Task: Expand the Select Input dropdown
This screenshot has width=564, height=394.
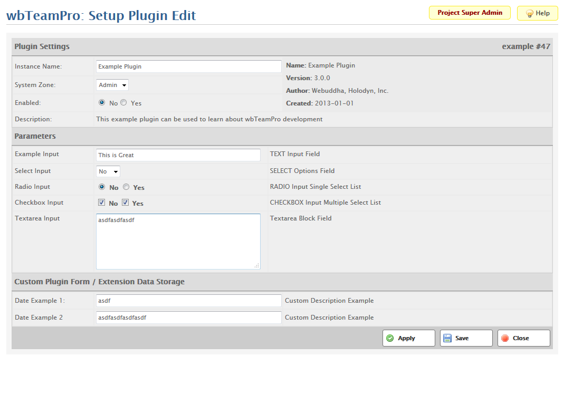Action: 108,171
